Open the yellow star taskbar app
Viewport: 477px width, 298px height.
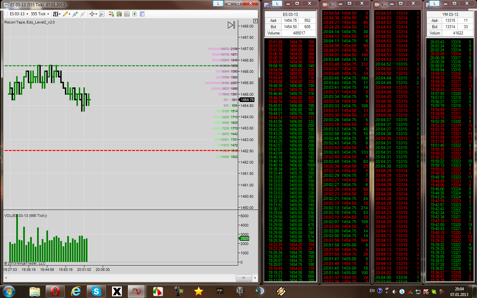pyautogui.click(x=198, y=291)
